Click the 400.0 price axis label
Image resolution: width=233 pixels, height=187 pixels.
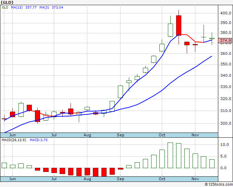(x=226, y=13)
